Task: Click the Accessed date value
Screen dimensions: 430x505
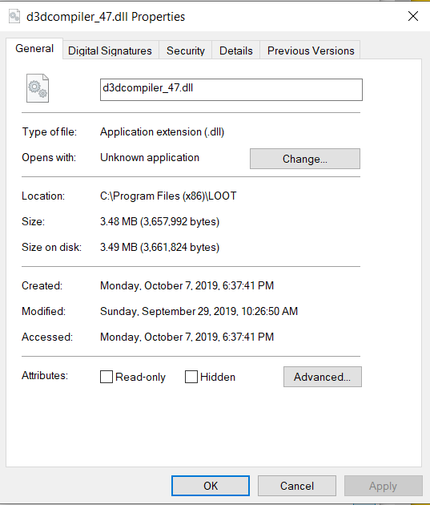Action: [187, 337]
